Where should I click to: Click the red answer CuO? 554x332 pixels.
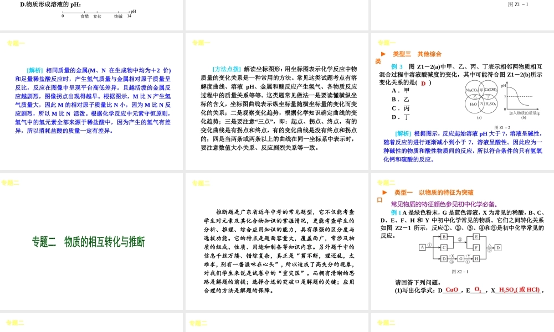point(452,290)
